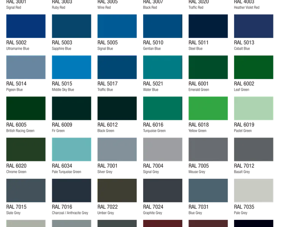Click the RAL 6005 British Racing Green swatch
The image size is (281, 227).
coord(26,108)
